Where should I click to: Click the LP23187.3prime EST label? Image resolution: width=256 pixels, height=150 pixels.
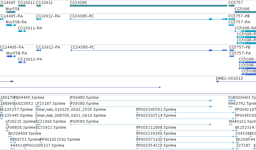pyautogui.click(x=50, y=104)
